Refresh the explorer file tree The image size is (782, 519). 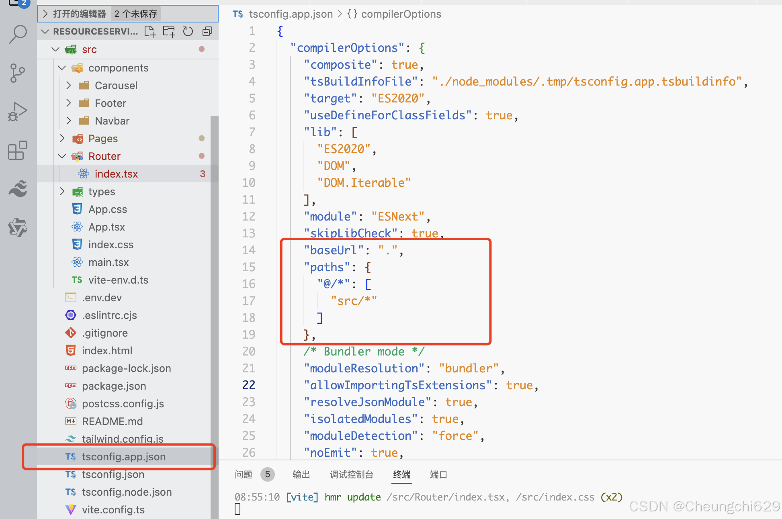tap(188, 31)
